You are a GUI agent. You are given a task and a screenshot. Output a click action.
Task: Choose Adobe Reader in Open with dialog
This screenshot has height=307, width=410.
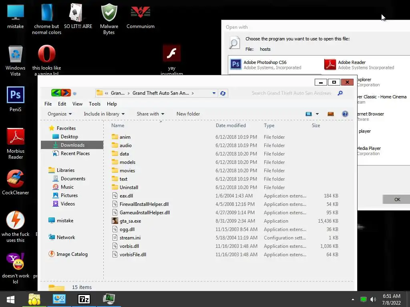(366, 64)
